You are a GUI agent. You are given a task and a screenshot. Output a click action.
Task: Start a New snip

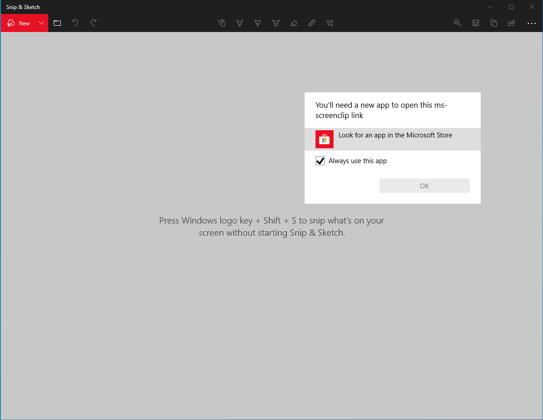[19, 23]
